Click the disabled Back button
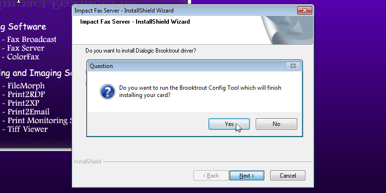Screen dimensions: 386x193 [x=210, y=176]
